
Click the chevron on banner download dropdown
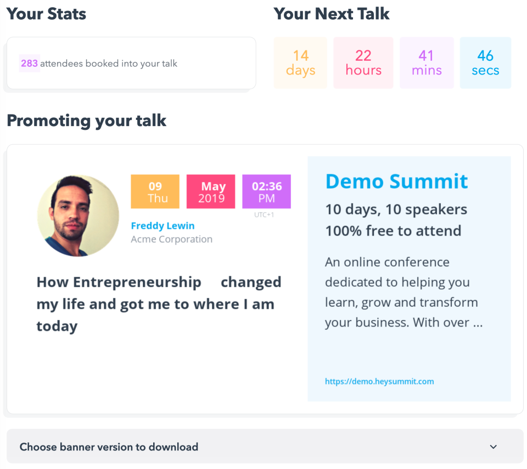[493, 447]
